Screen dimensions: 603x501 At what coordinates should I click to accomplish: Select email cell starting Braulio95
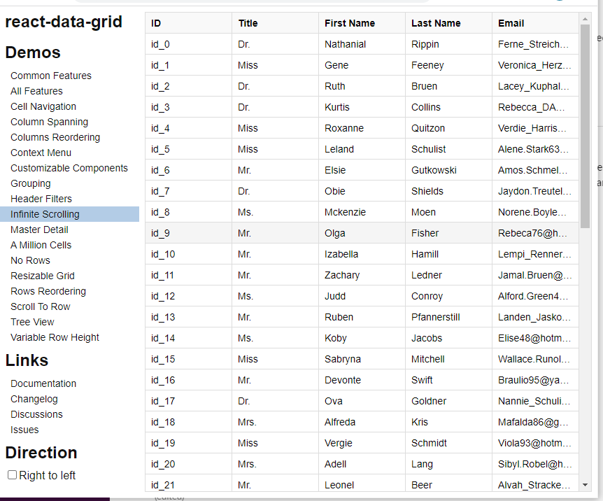[535, 380]
